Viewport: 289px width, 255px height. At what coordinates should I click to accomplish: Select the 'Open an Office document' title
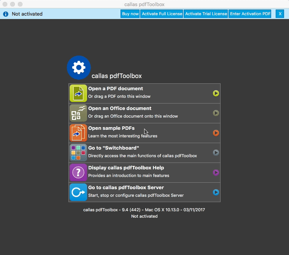point(120,108)
